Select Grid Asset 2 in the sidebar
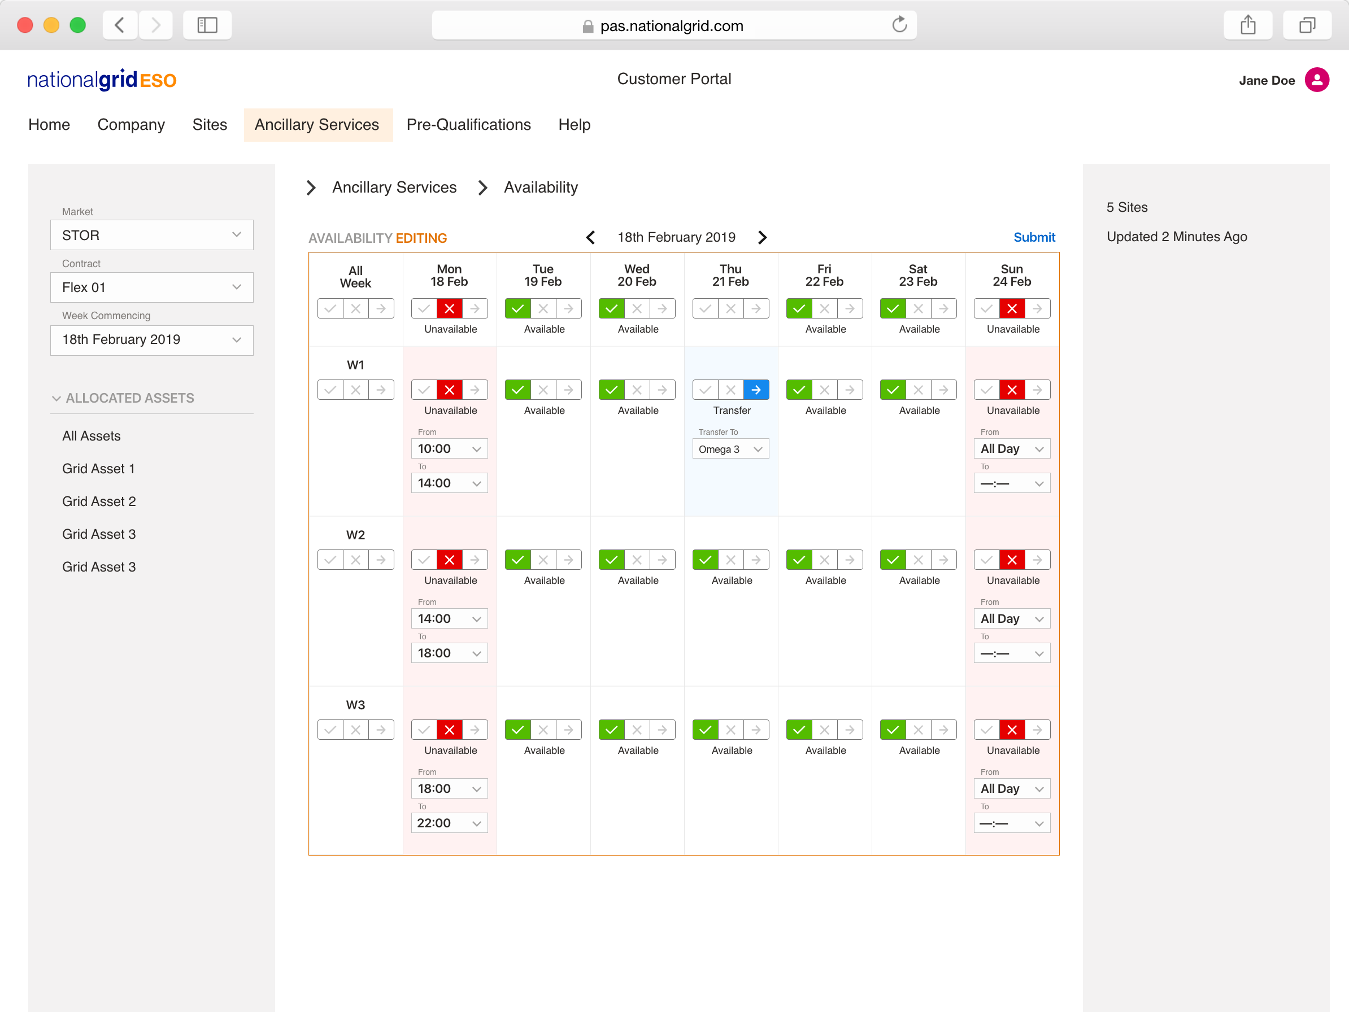The height and width of the screenshot is (1012, 1349). [x=99, y=501]
